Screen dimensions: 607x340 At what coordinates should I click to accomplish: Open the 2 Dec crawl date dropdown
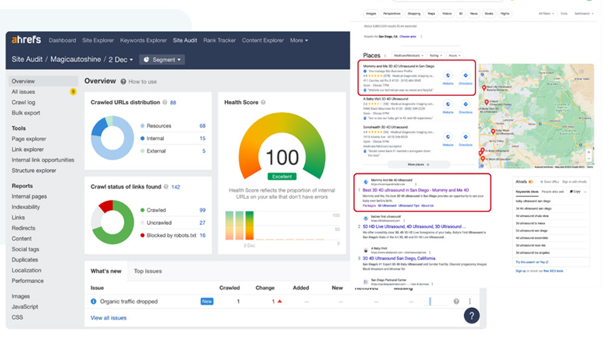tap(120, 59)
